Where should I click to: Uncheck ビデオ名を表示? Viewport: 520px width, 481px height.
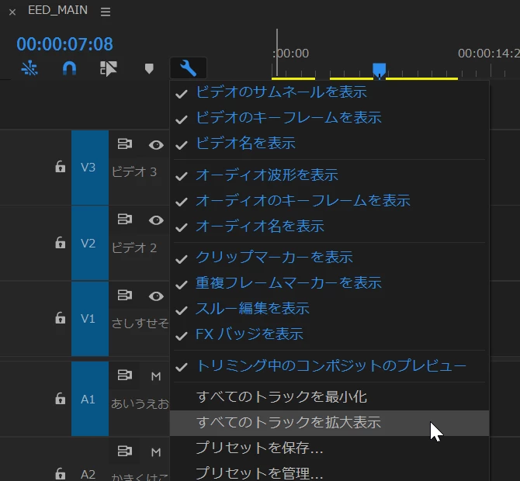click(x=329, y=144)
